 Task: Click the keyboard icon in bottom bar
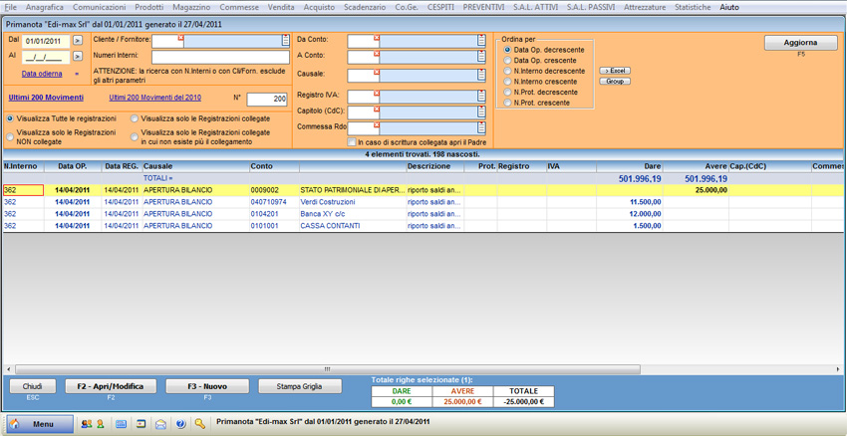pos(122,424)
